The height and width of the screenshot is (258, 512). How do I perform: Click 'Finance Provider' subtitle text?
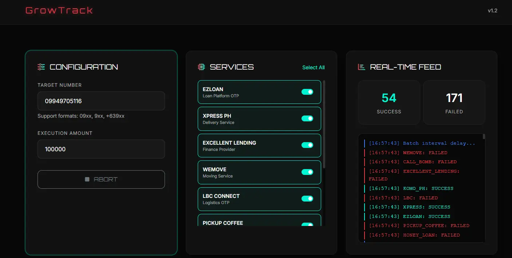[x=219, y=149]
